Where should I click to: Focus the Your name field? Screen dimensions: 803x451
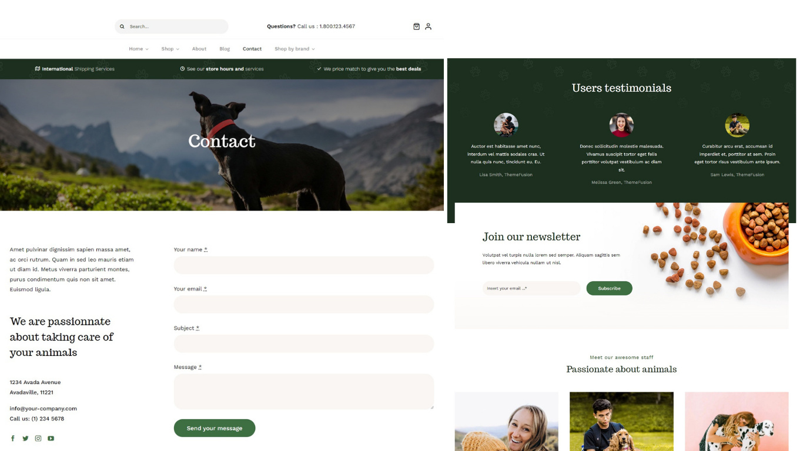pos(304,265)
